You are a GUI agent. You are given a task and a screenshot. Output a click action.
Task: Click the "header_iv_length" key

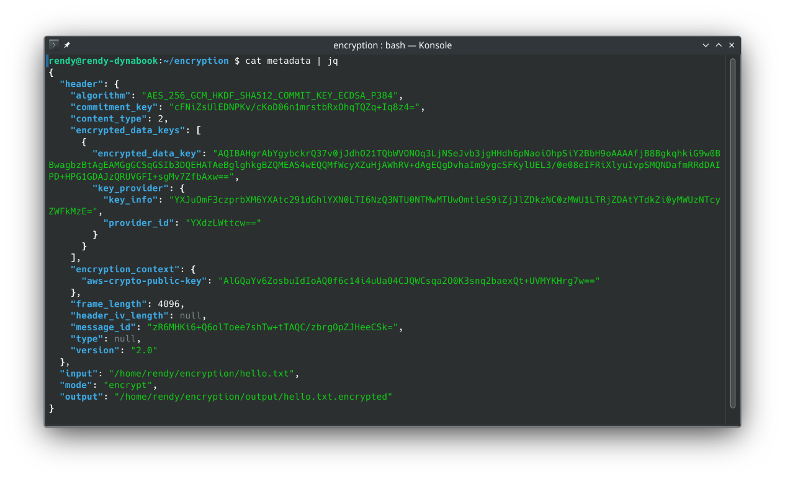click(120, 315)
